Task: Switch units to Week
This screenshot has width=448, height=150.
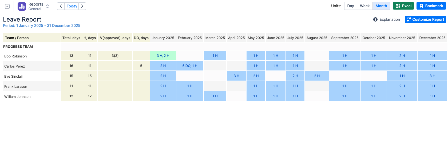Action: point(365,6)
